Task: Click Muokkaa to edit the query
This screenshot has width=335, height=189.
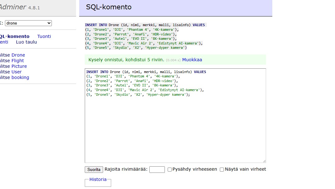Action: [x=192, y=60]
